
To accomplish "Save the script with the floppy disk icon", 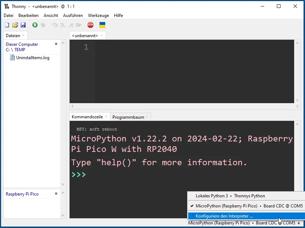I will pos(23,25).
